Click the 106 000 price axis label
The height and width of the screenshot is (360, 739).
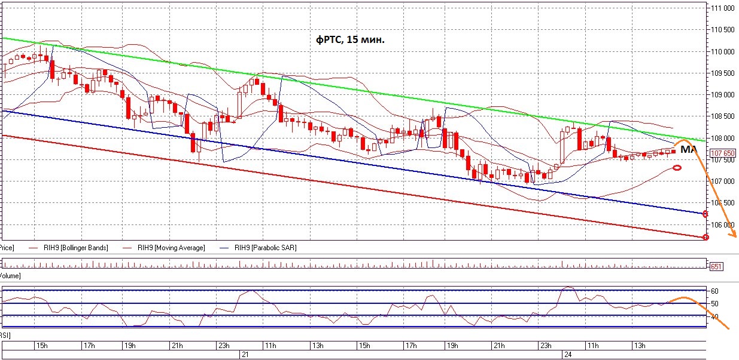coord(722,224)
